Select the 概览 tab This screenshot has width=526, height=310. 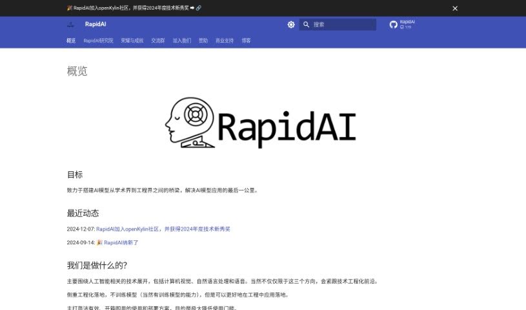coord(71,41)
